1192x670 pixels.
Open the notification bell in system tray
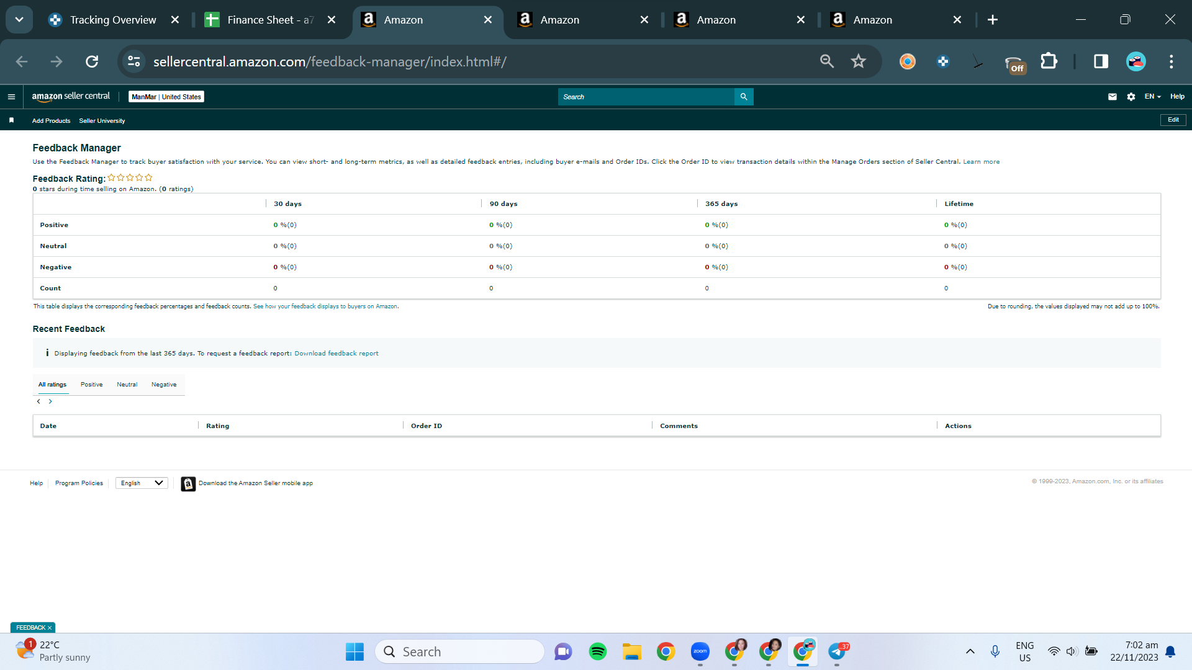(1170, 651)
